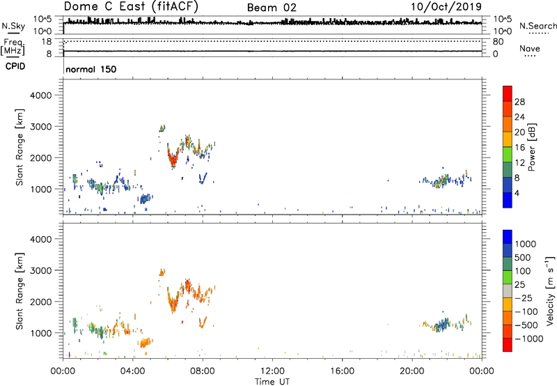Image resolution: width=557 pixels, height=386 pixels.
Task: Click the 'Dome C East (fitACF)' title
Action: 131,6
